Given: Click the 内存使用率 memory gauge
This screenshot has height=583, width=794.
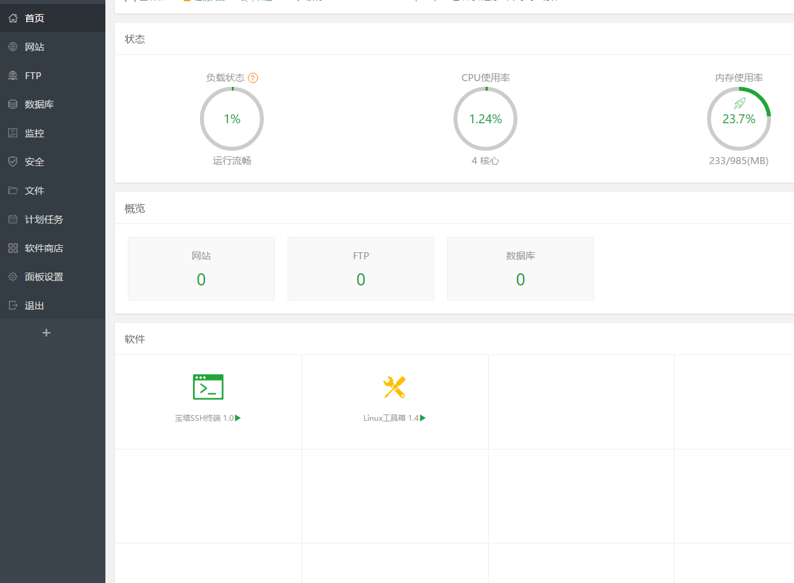Looking at the screenshot, I should click(739, 119).
